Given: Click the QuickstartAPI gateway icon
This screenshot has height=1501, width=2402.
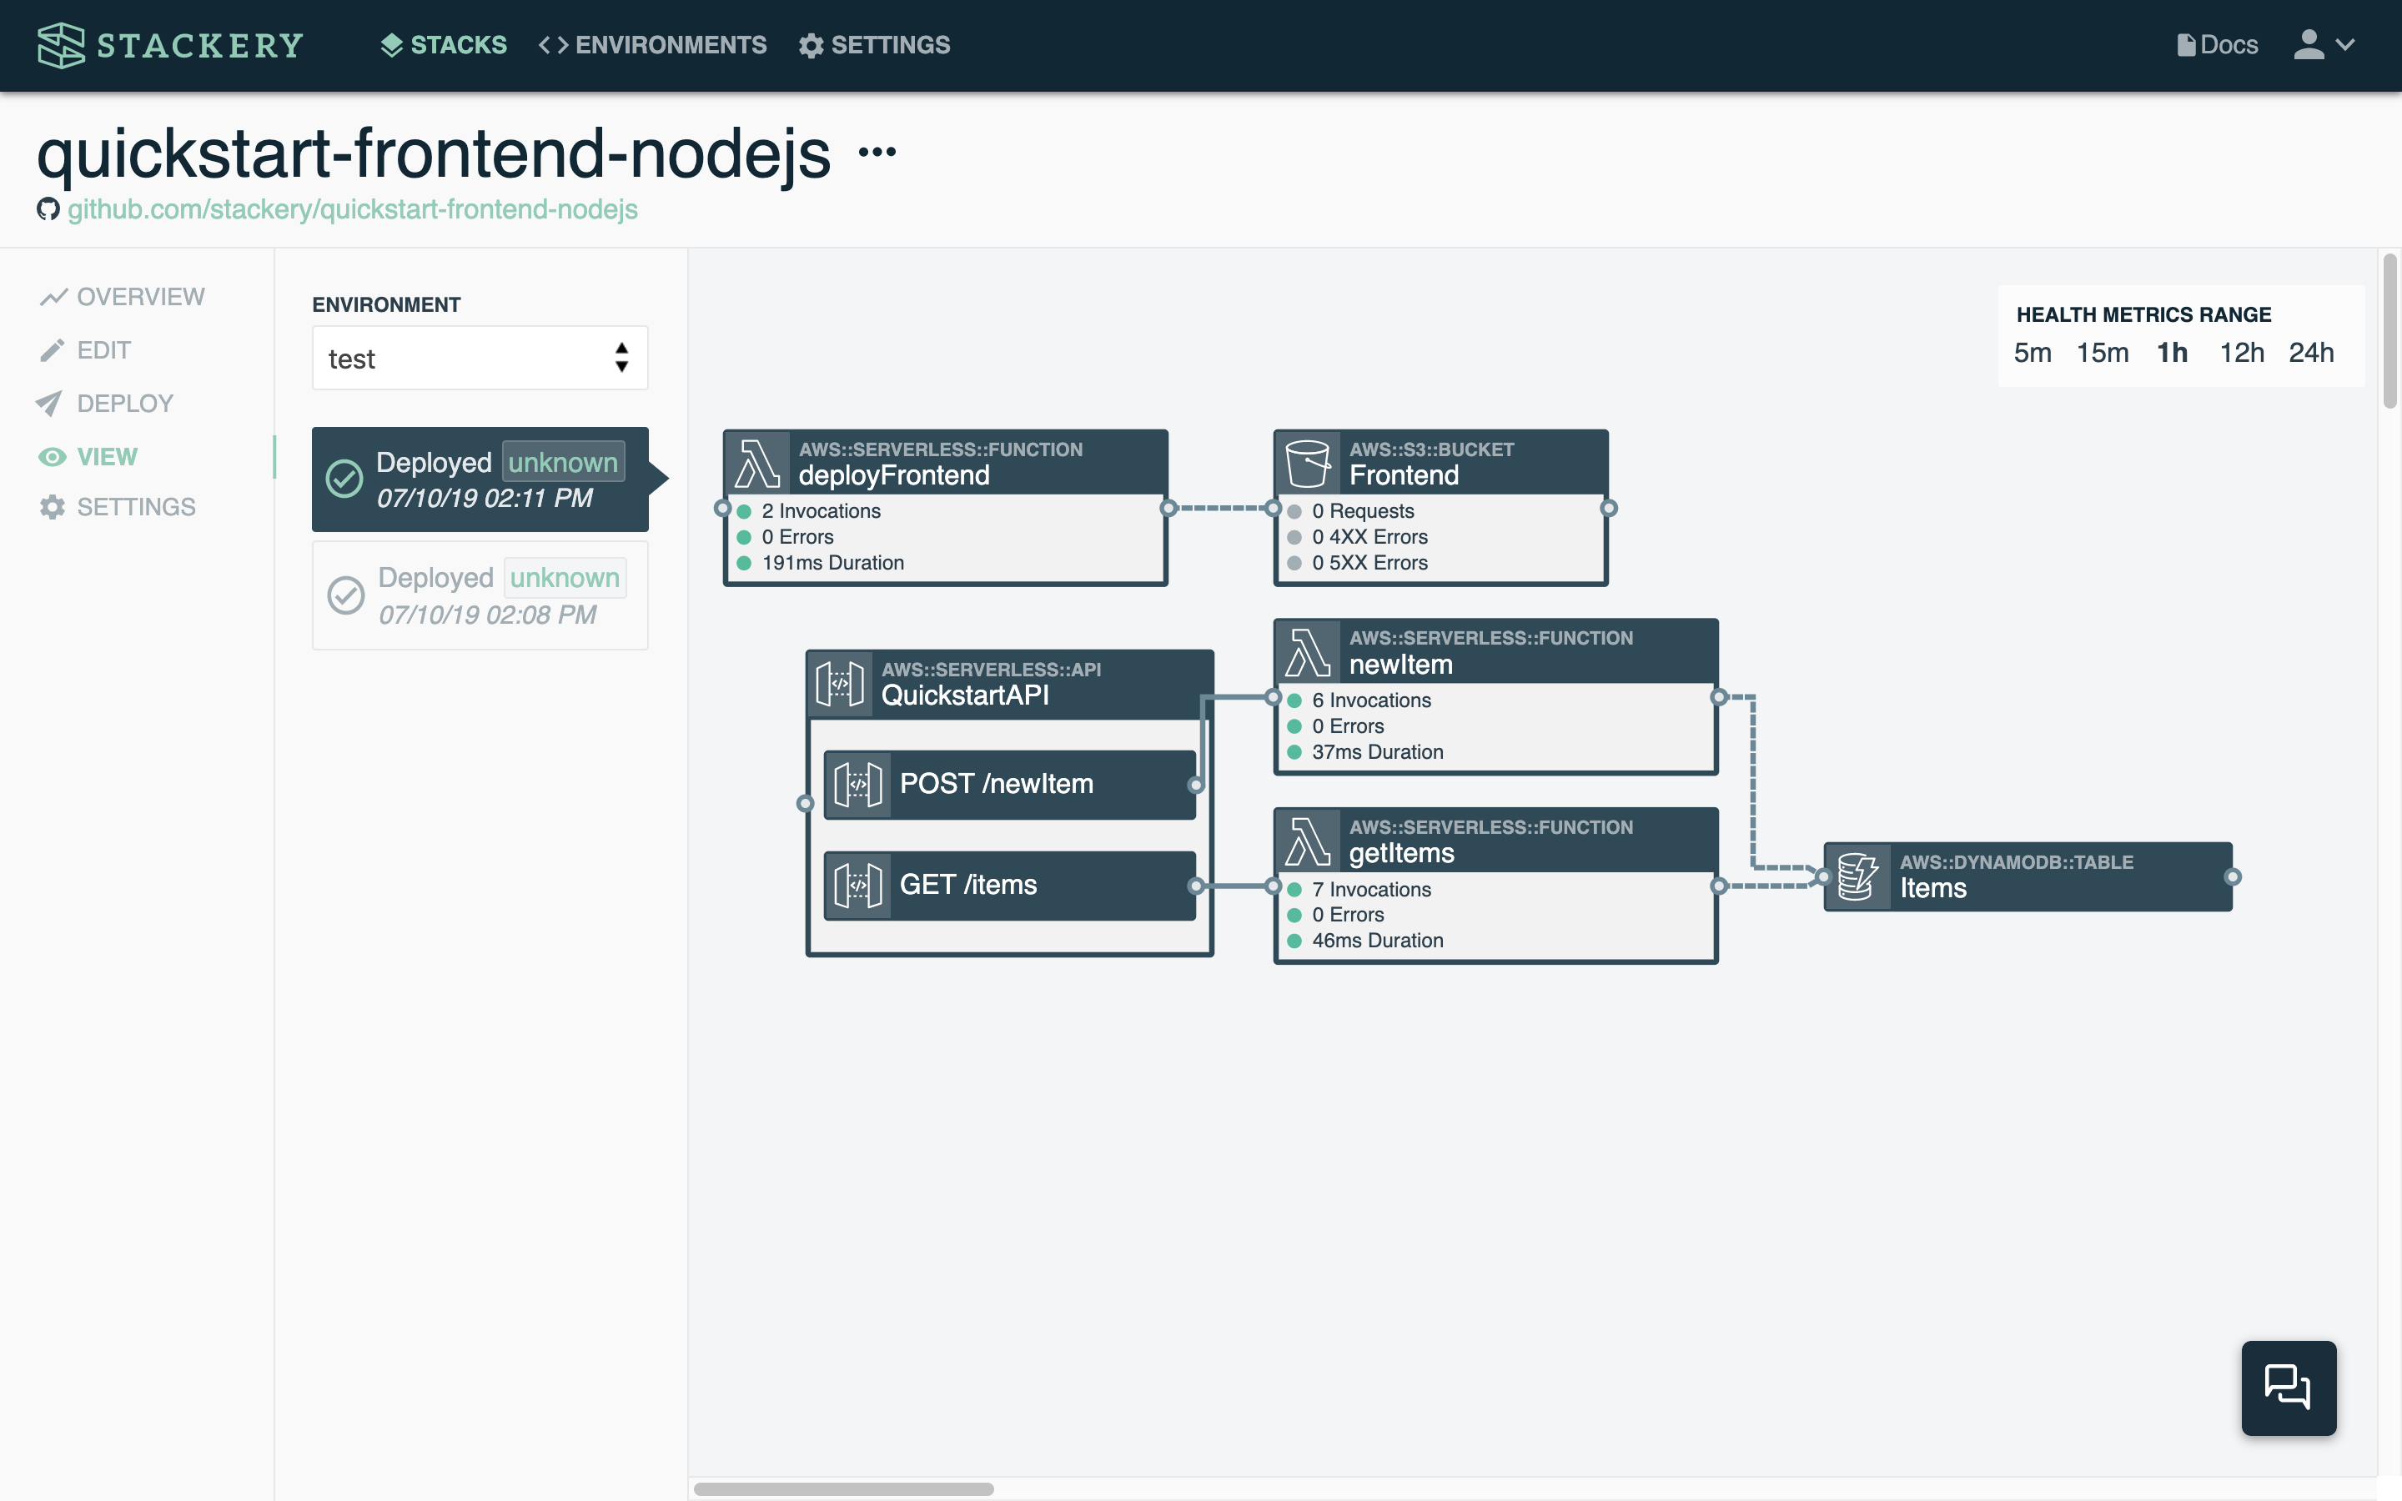Looking at the screenshot, I should (x=840, y=684).
